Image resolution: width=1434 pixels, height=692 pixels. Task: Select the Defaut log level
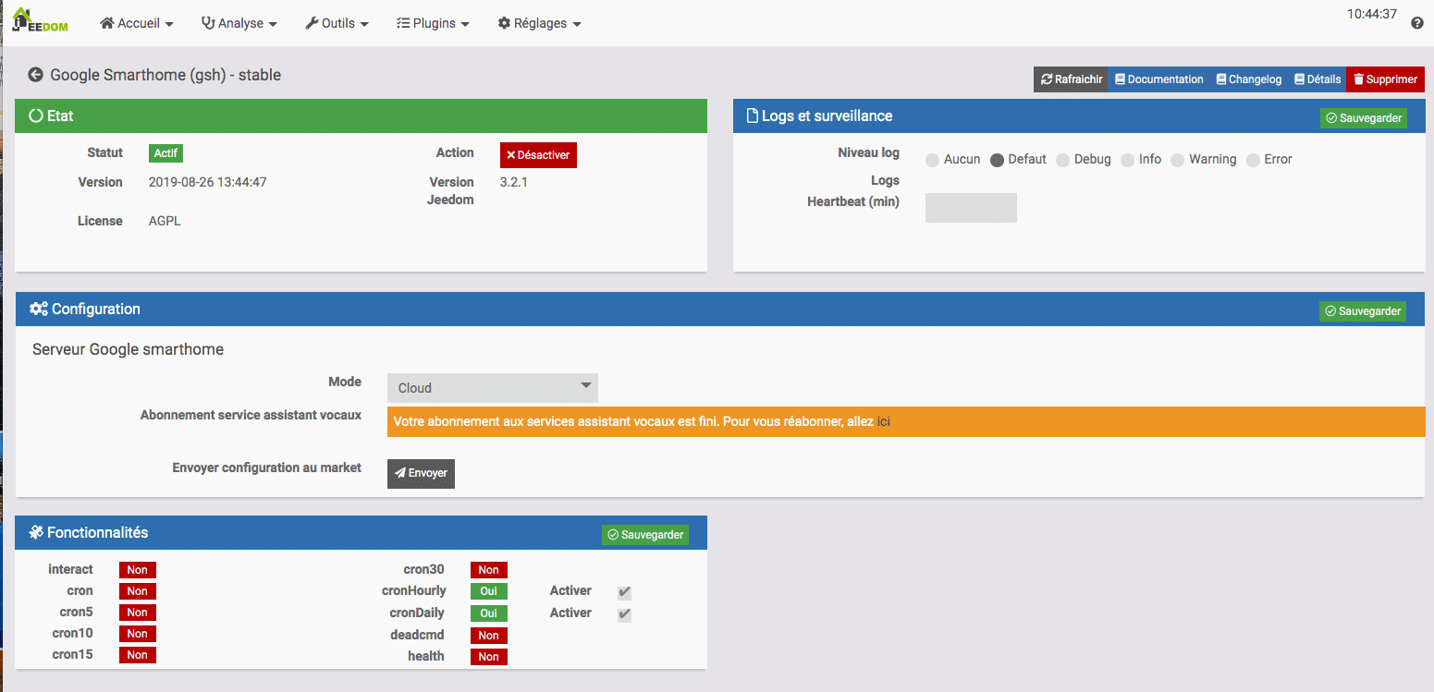pos(997,160)
